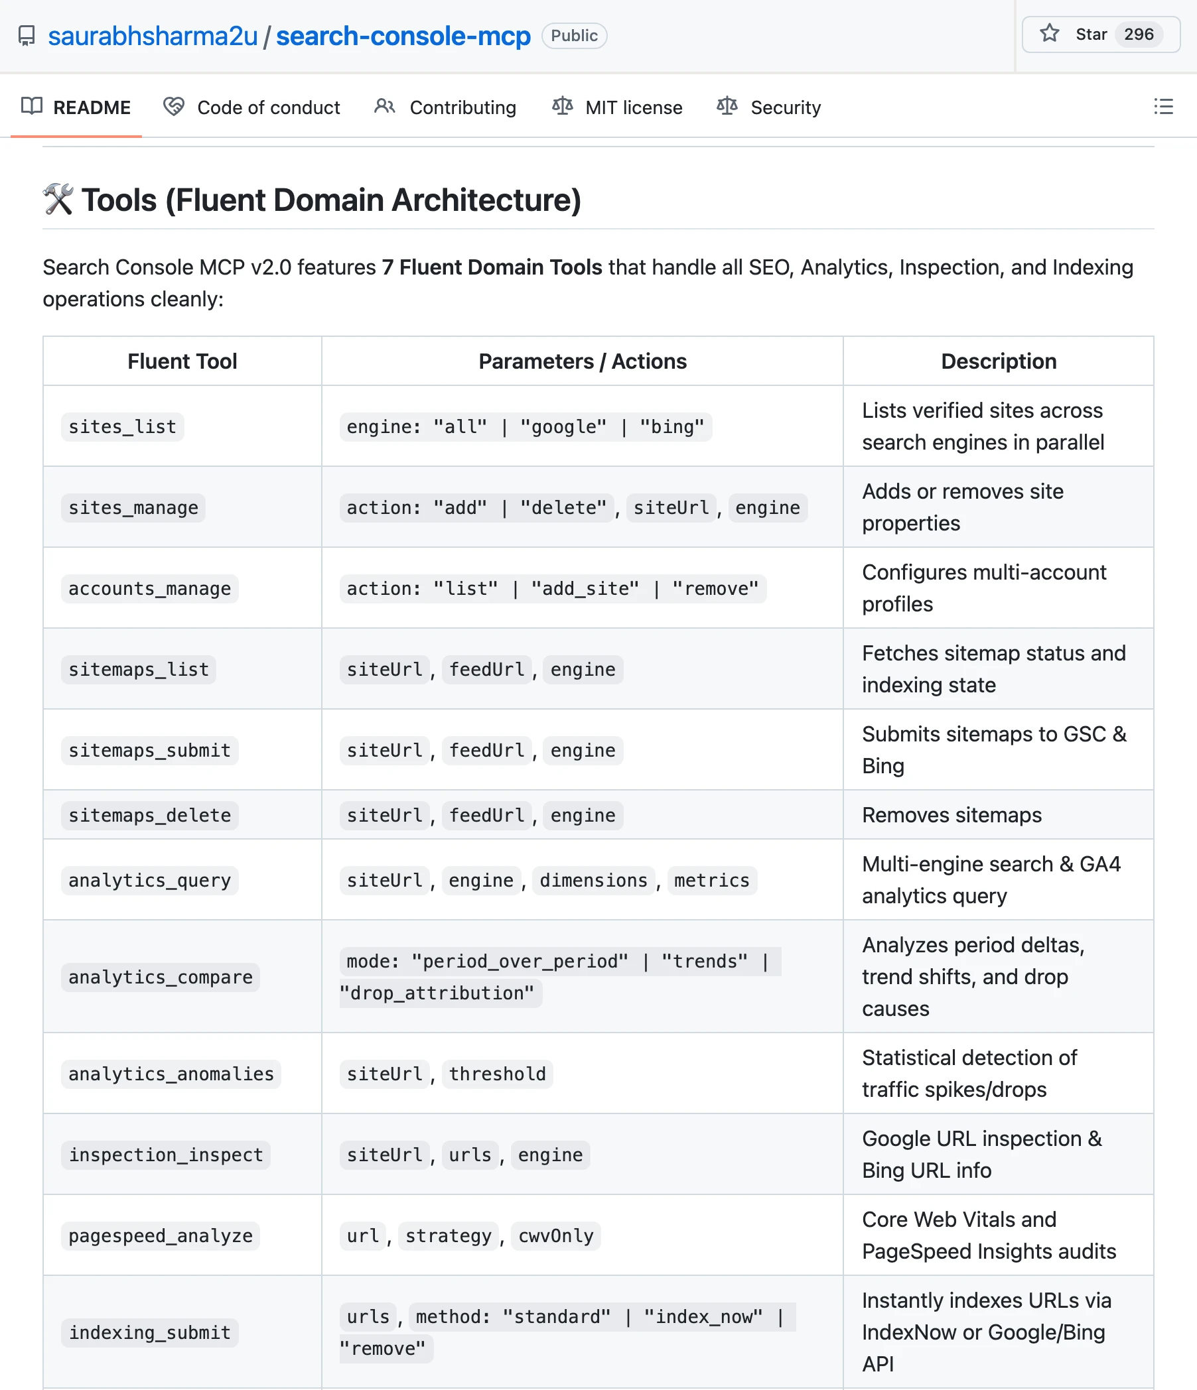Click the book icon of README tab
This screenshot has height=1390, width=1197.
click(x=32, y=106)
